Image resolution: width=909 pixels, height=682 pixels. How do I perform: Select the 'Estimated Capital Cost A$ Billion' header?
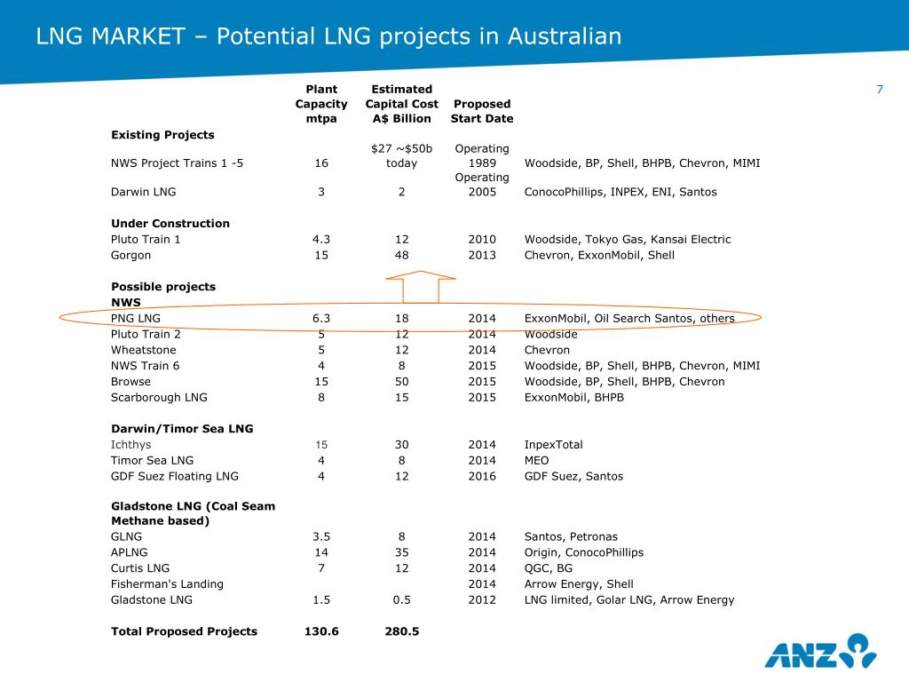[402, 104]
